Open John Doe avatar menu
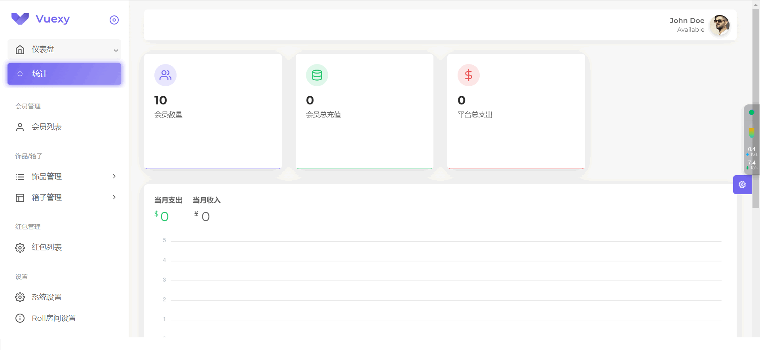Screen dimensions: 760x350 click(720, 25)
